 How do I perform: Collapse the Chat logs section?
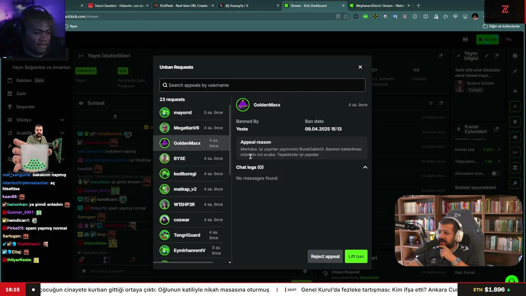tap(365, 167)
